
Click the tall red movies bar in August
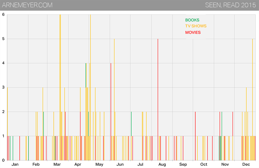click(158, 100)
